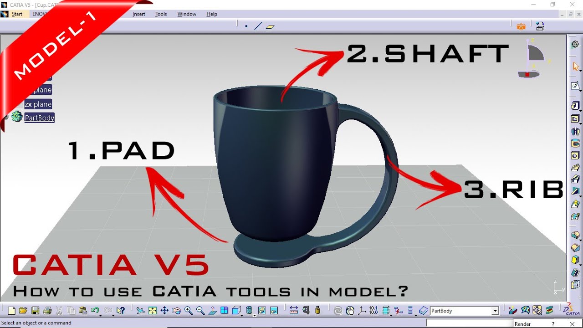The height and width of the screenshot is (328, 583).
Task: Click the Render panel help question mark
Action: coord(553,324)
